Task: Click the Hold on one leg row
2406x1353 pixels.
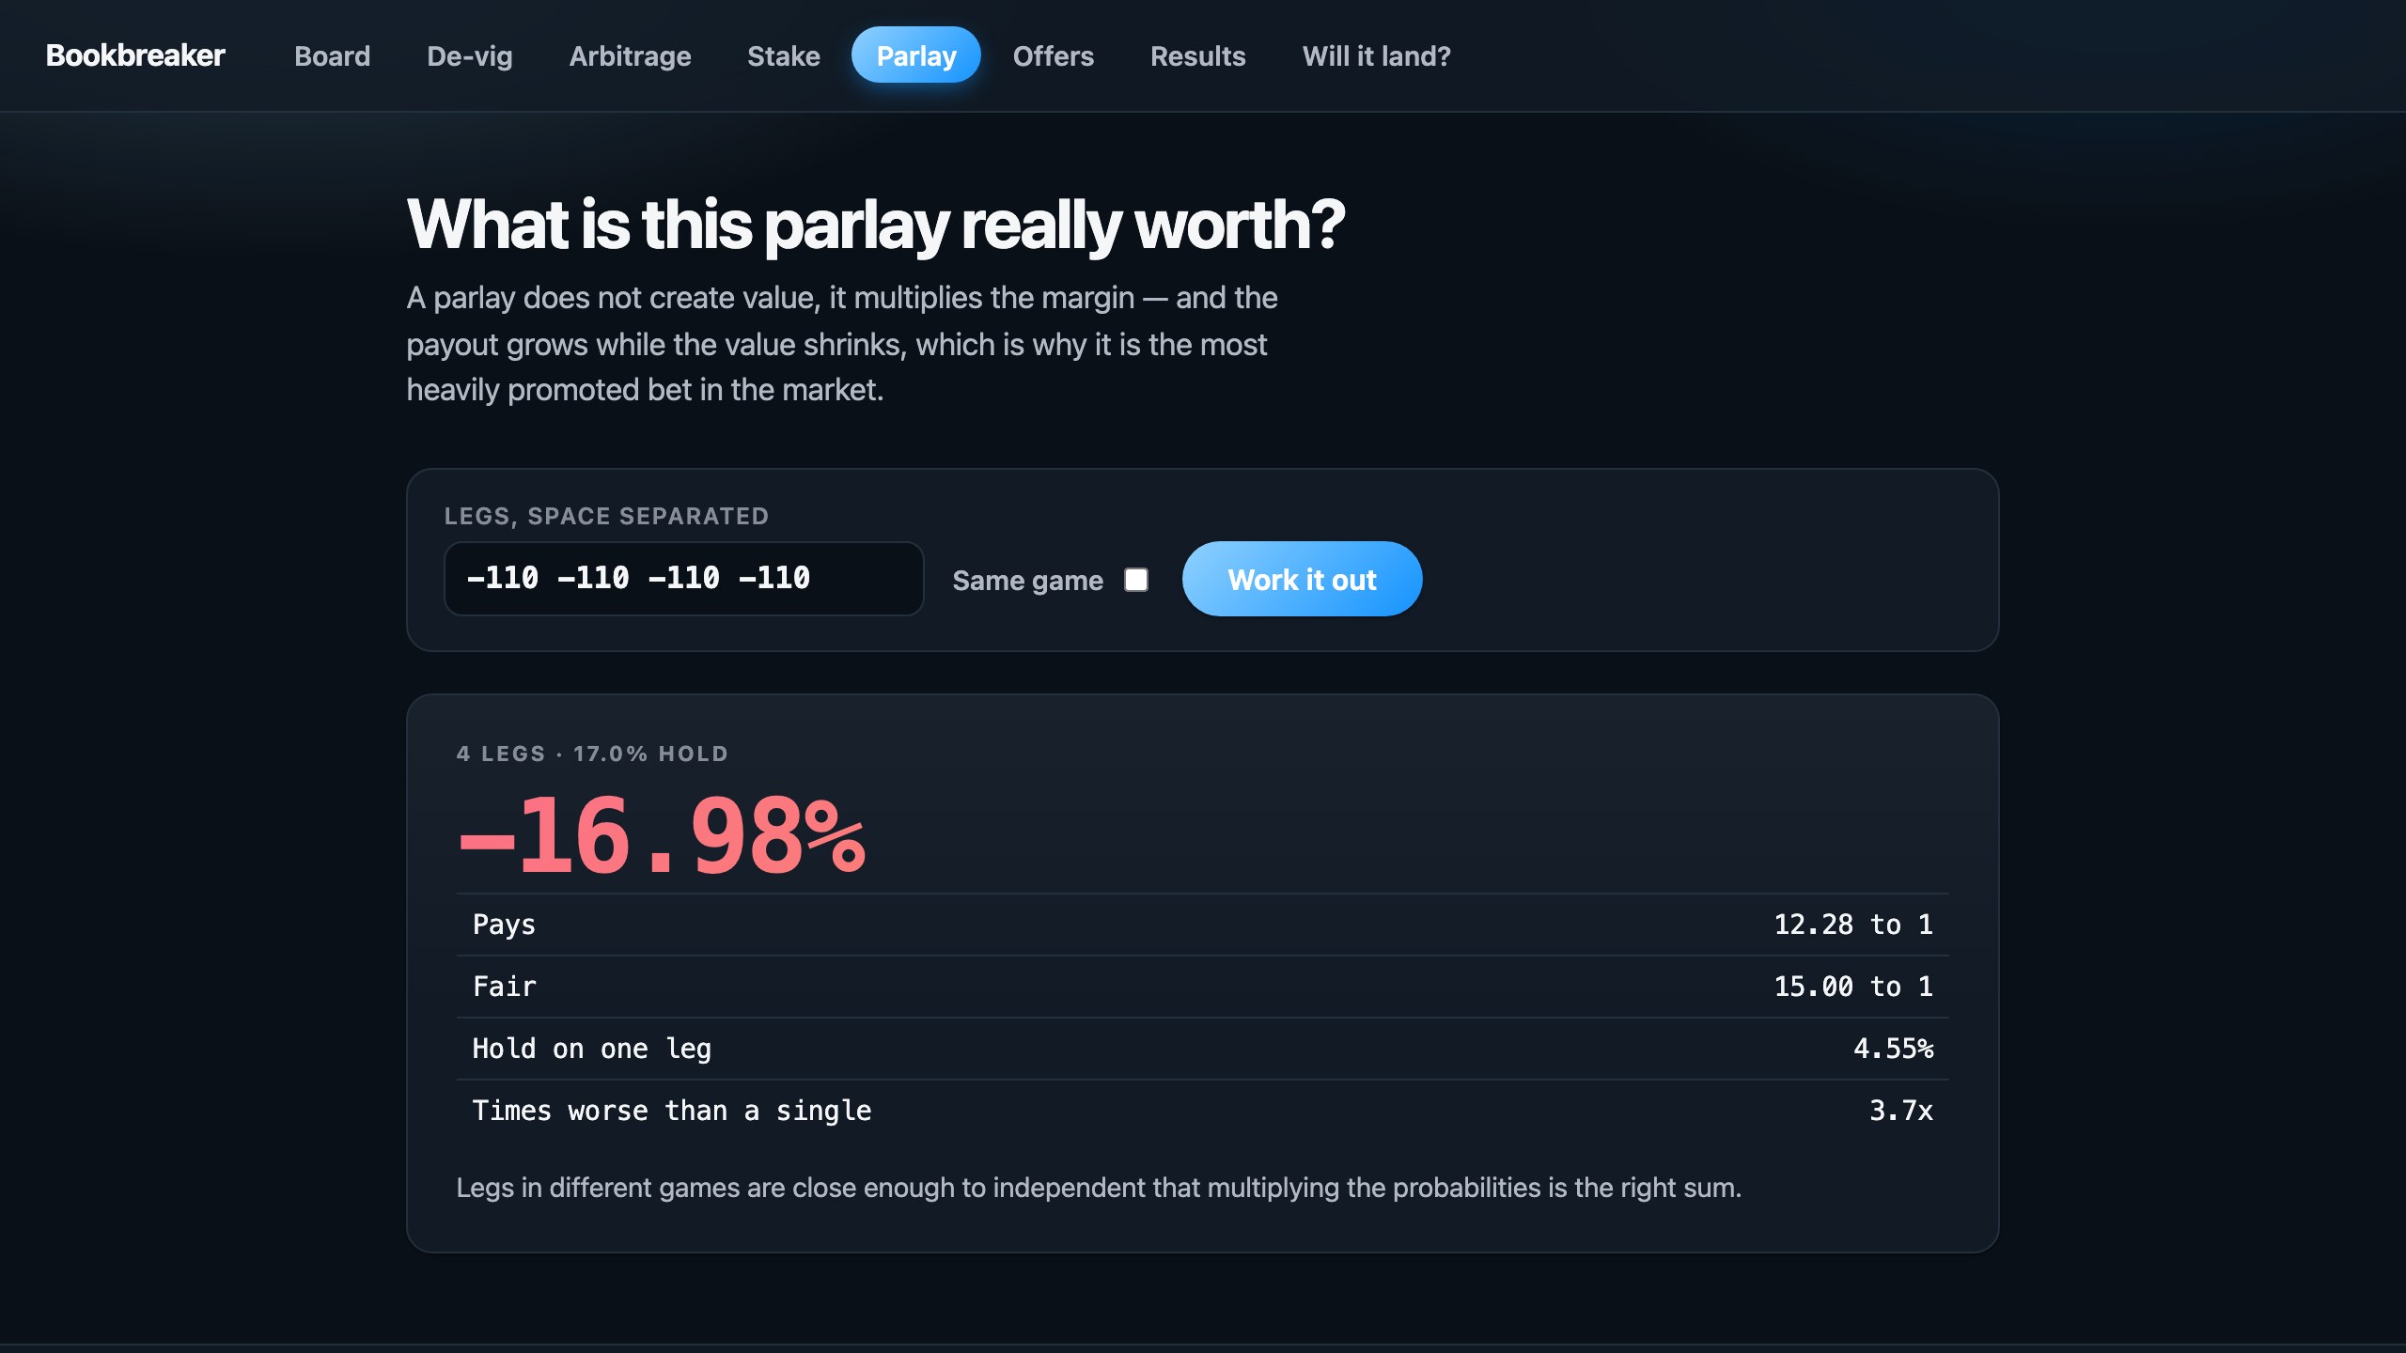Action: tap(1202, 1049)
